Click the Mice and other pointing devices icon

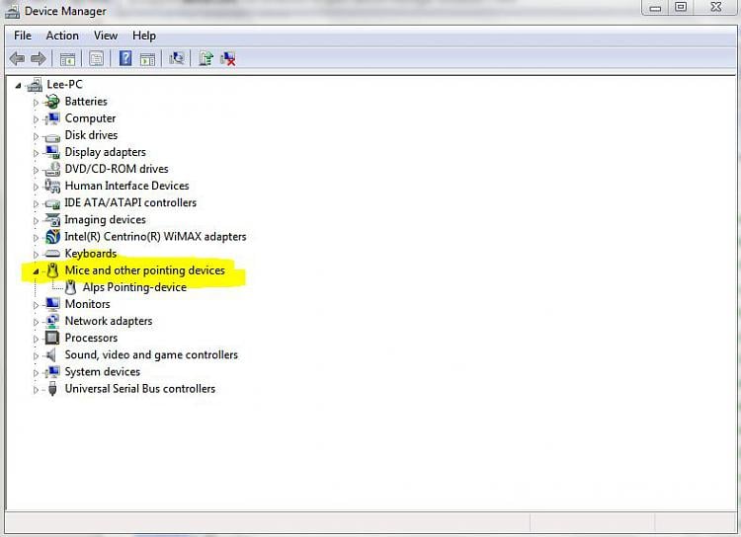[x=52, y=270]
